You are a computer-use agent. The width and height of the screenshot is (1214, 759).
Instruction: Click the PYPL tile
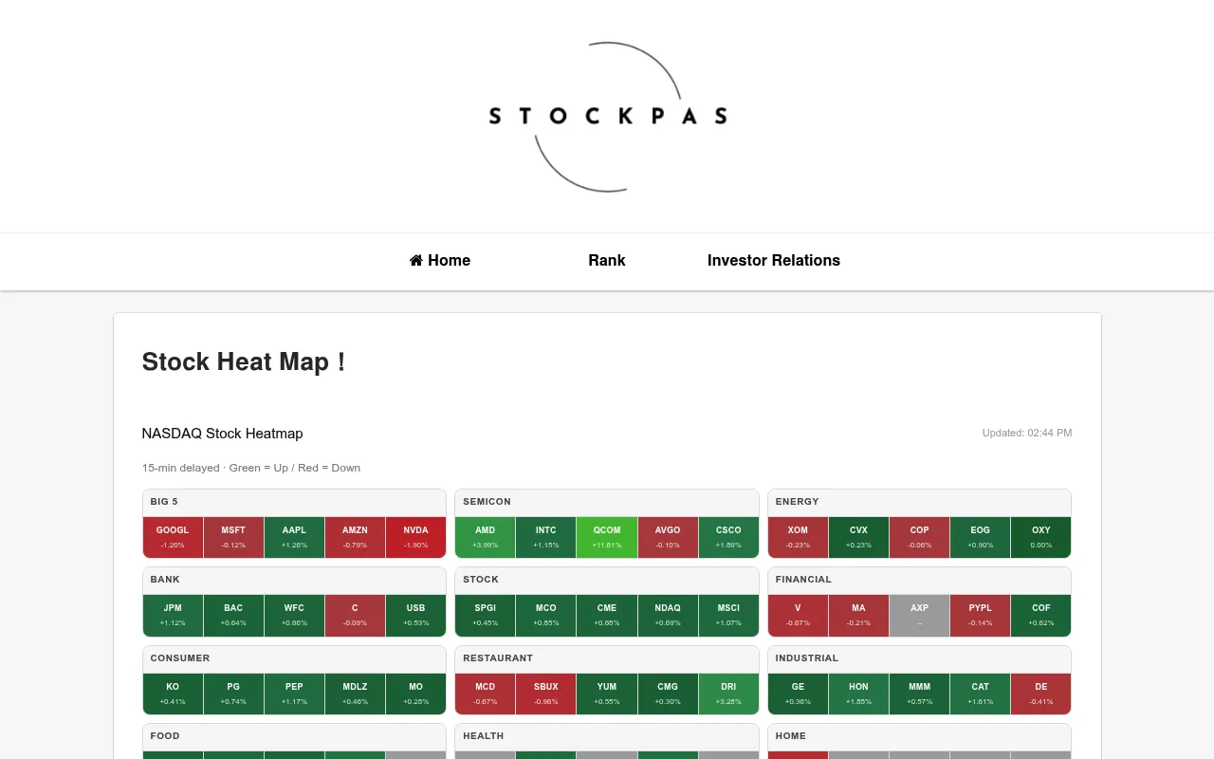point(980,615)
